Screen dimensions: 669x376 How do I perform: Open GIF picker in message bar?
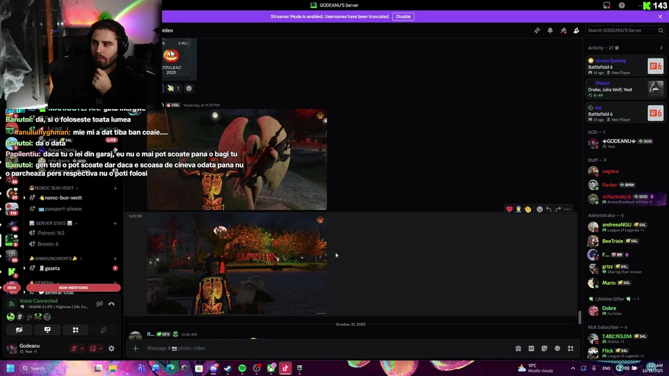pyautogui.click(x=531, y=348)
